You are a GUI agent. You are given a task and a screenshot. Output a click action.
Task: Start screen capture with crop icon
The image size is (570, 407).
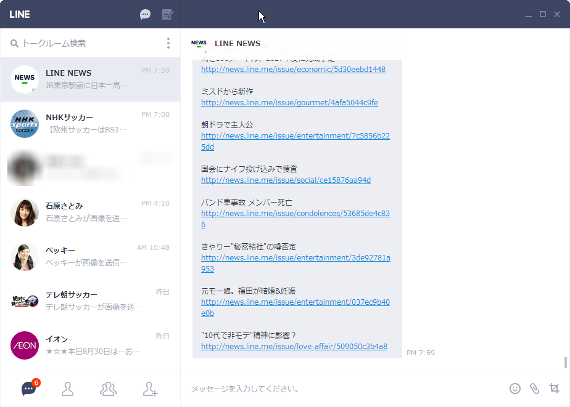[x=554, y=389]
